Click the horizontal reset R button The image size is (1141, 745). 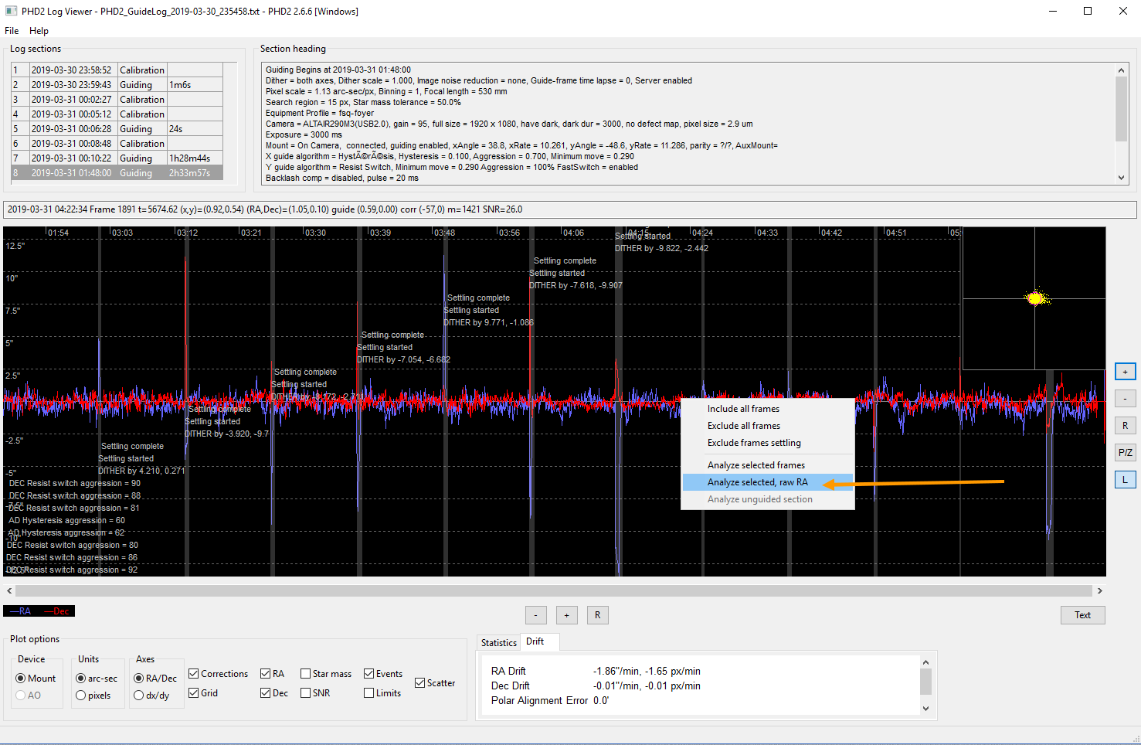(x=597, y=615)
